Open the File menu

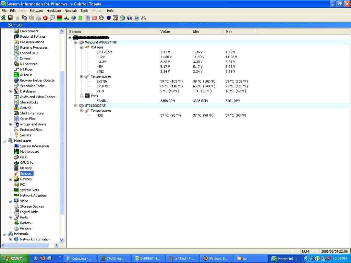[4, 11]
